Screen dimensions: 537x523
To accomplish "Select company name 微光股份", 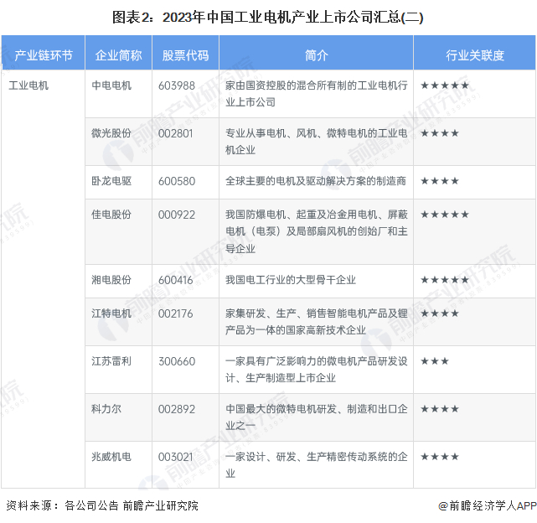I will pos(111,133).
